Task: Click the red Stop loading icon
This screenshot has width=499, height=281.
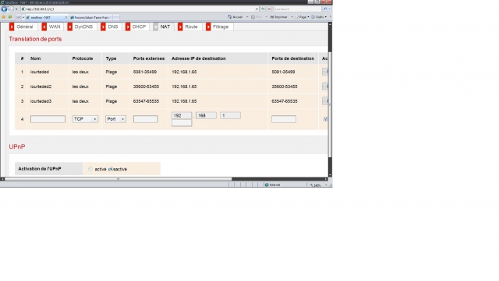Action: click(x=269, y=9)
